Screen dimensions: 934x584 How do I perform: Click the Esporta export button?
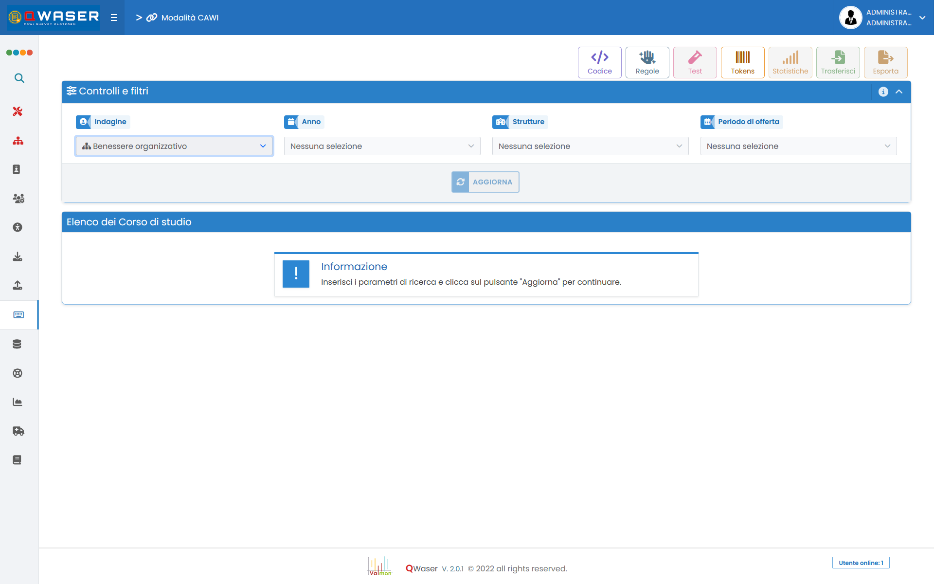point(885,62)
